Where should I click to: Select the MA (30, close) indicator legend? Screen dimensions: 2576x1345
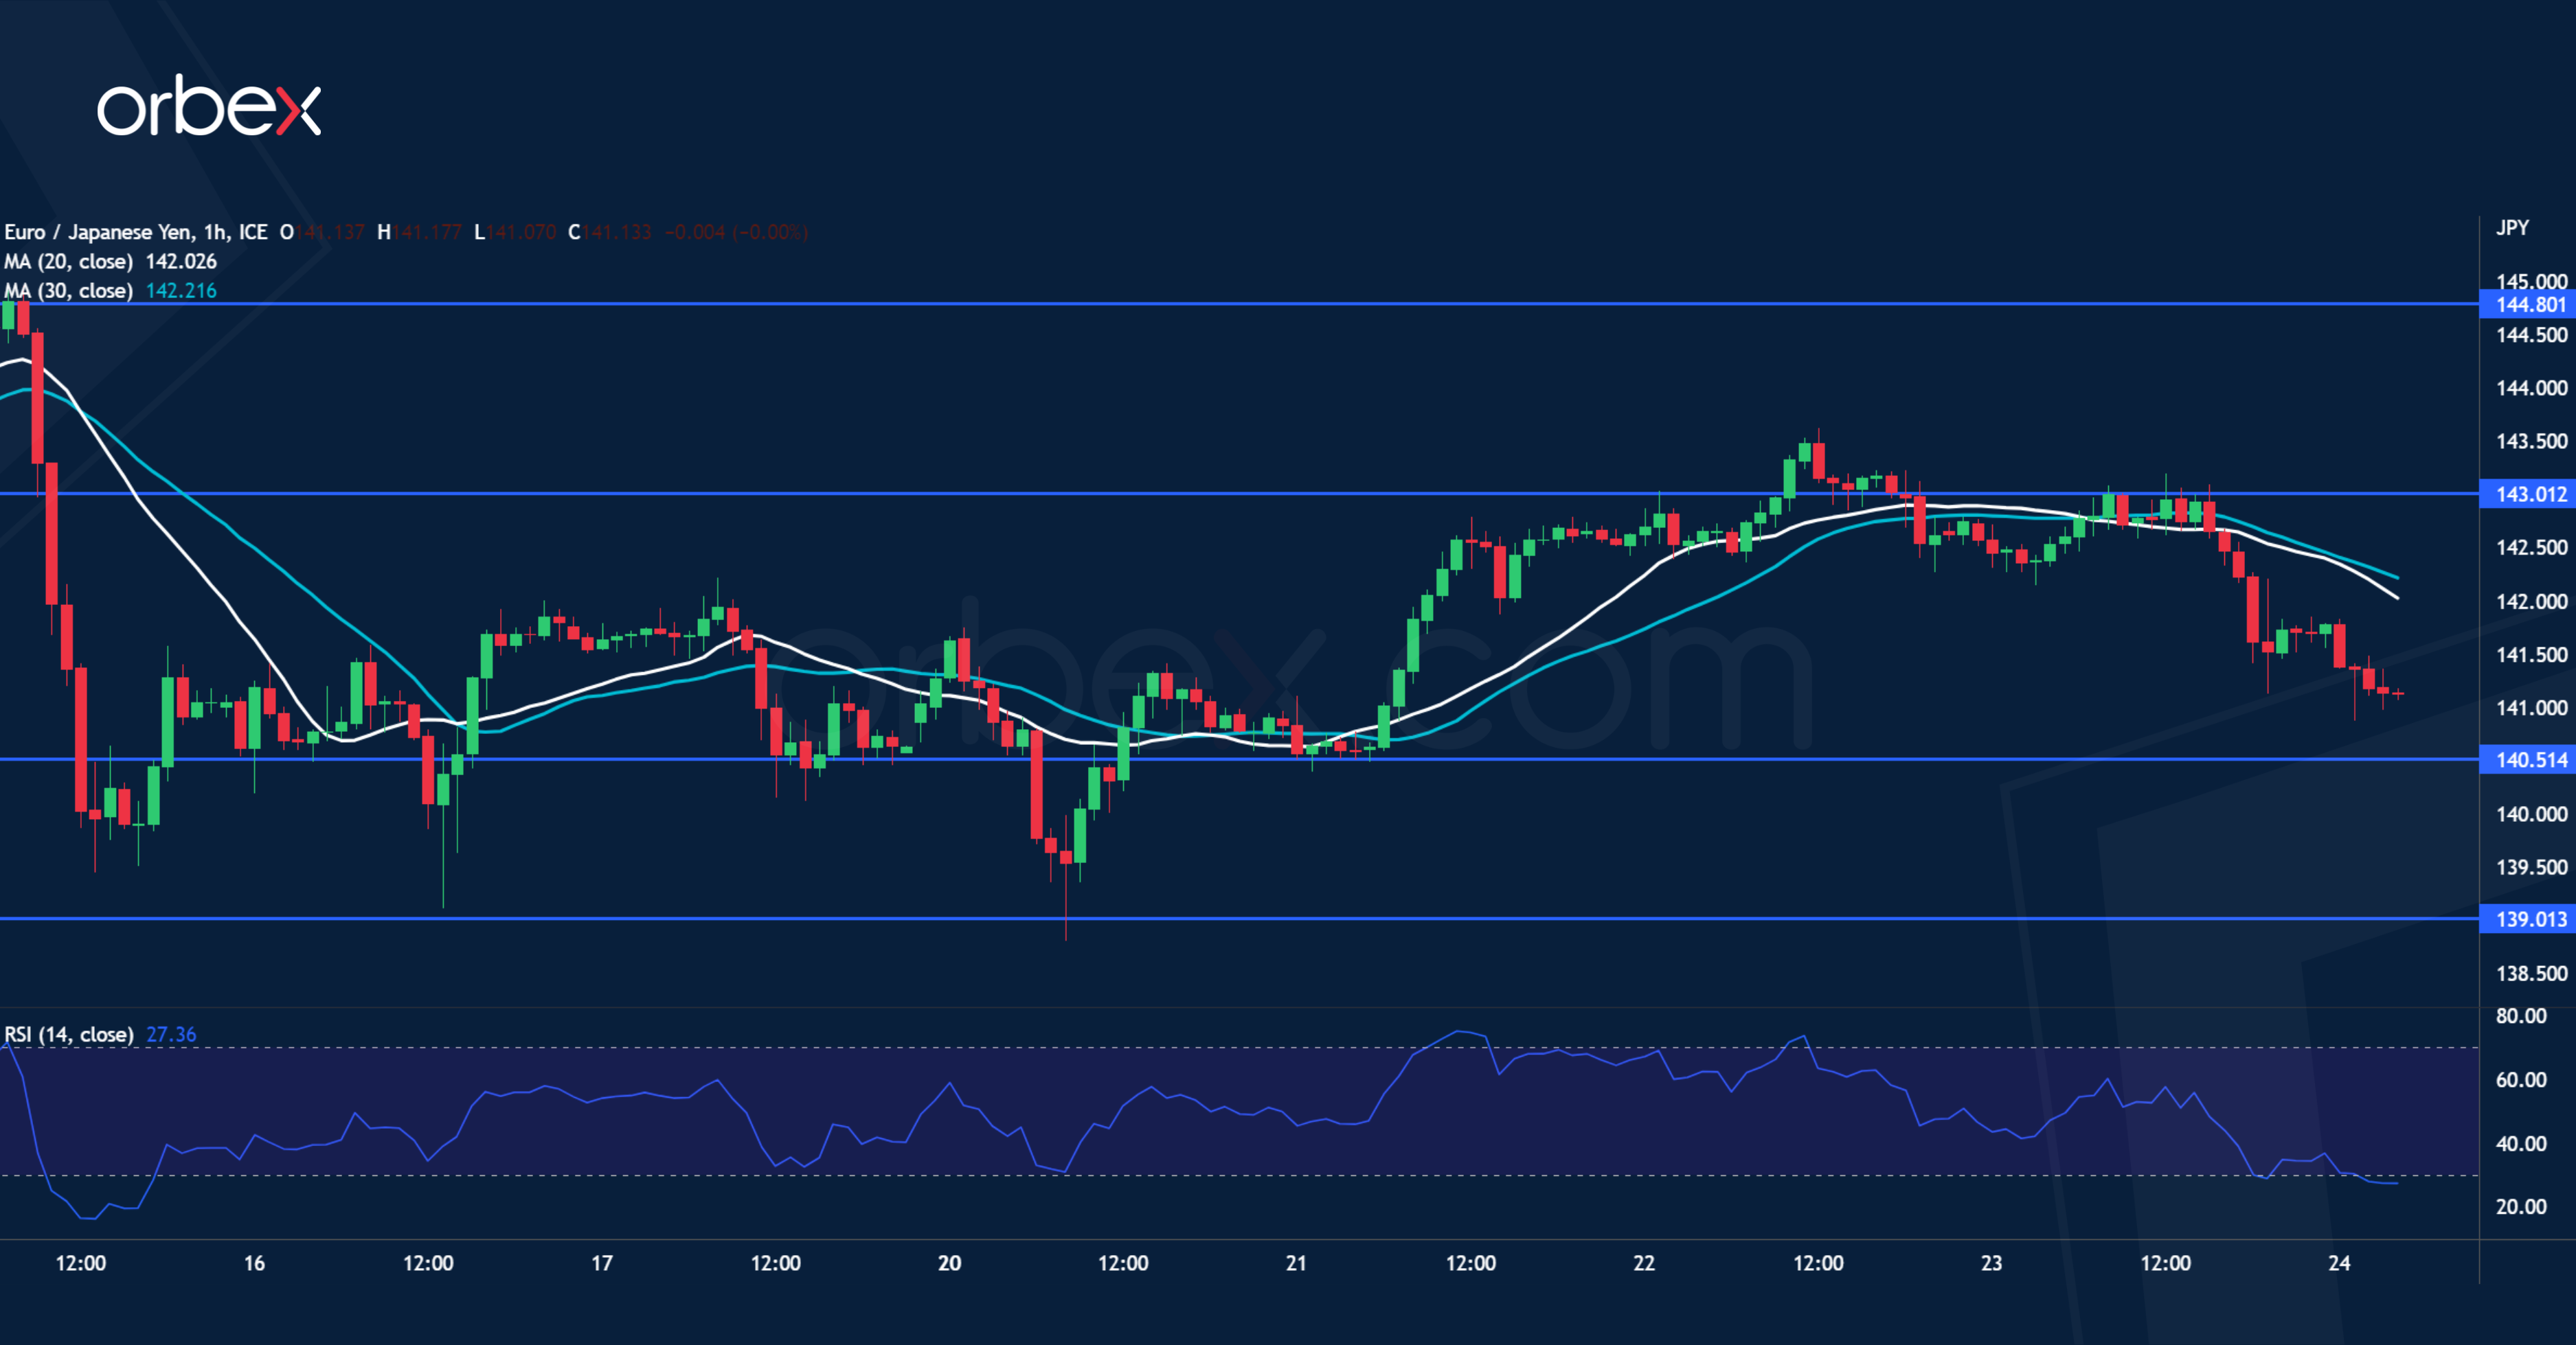[x=70, y=291]
